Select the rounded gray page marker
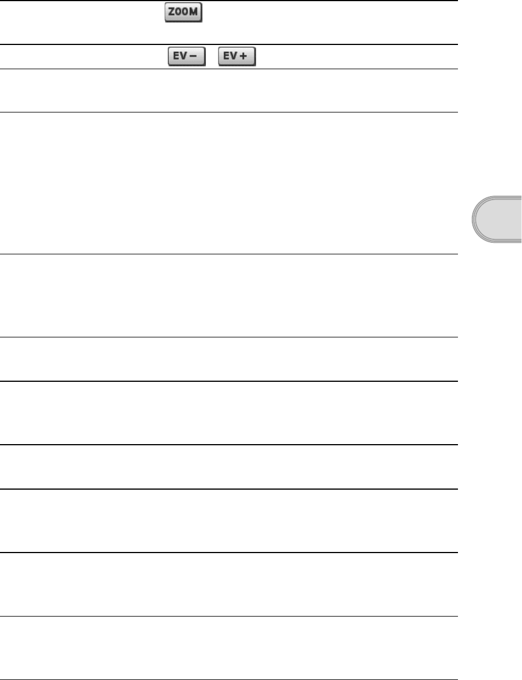The width and height of the screenshot is (522, 680). [x=497, y=219]
